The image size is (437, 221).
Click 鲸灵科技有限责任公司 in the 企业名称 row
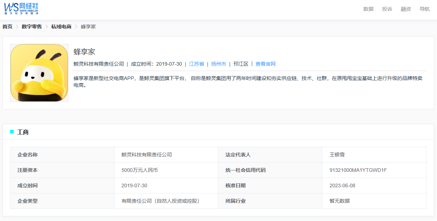point(147,155)
